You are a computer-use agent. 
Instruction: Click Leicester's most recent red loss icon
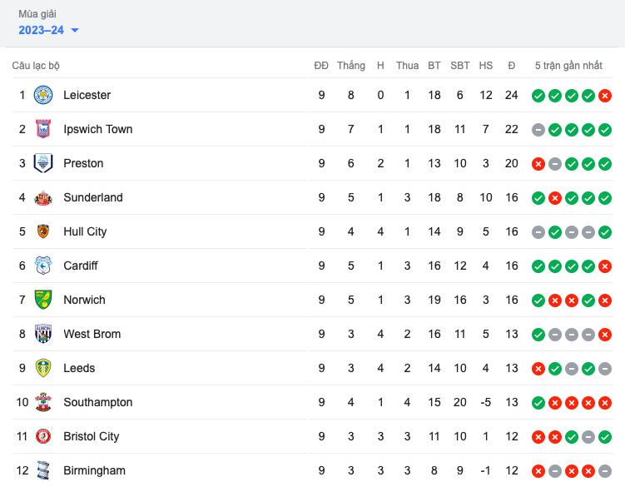coord(605,96)
